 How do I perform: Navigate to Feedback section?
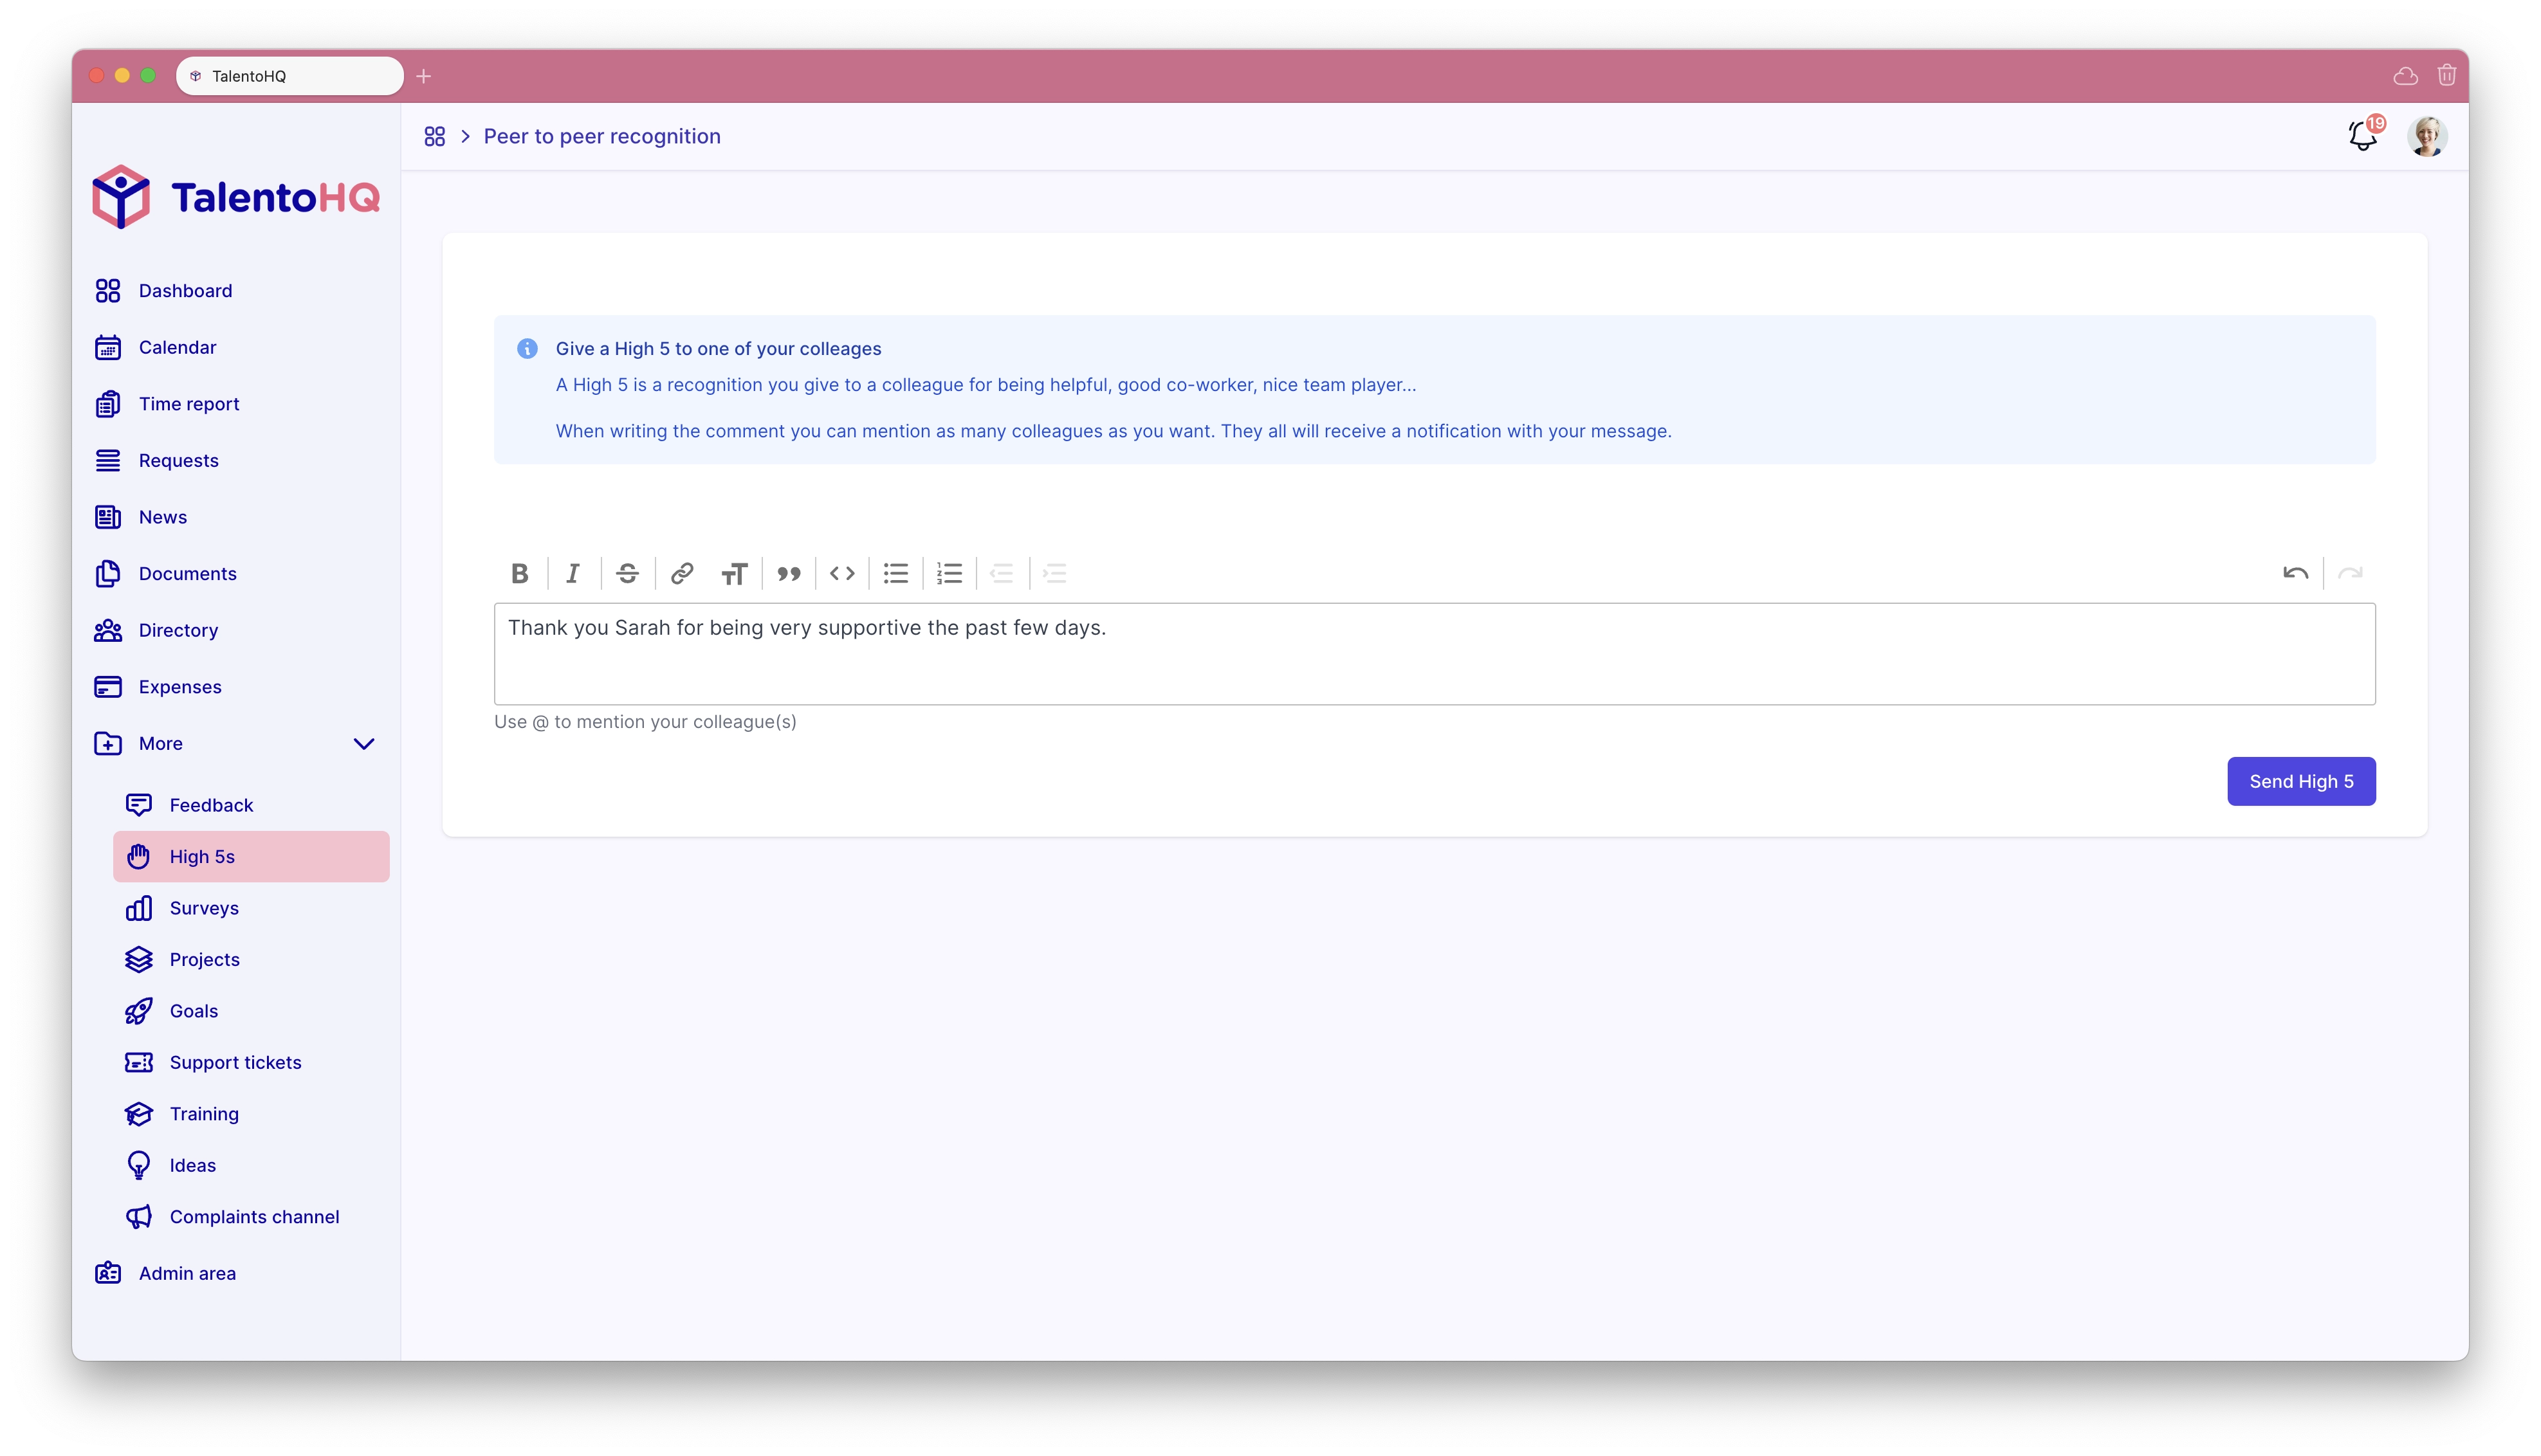[210, 804]
